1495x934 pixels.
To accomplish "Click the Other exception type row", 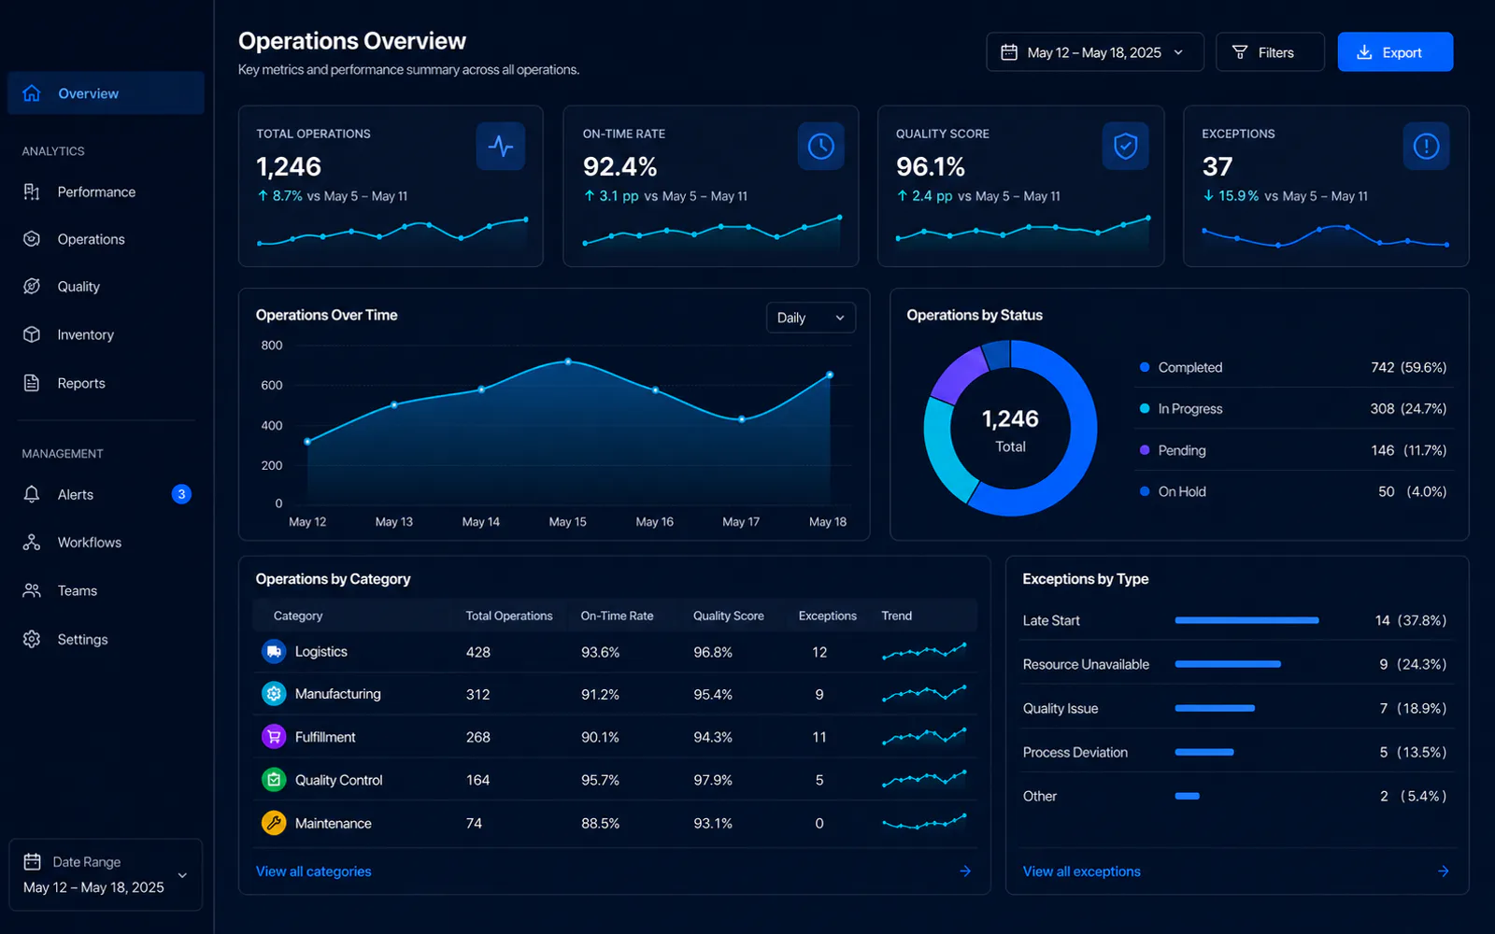I will 1234,796.
